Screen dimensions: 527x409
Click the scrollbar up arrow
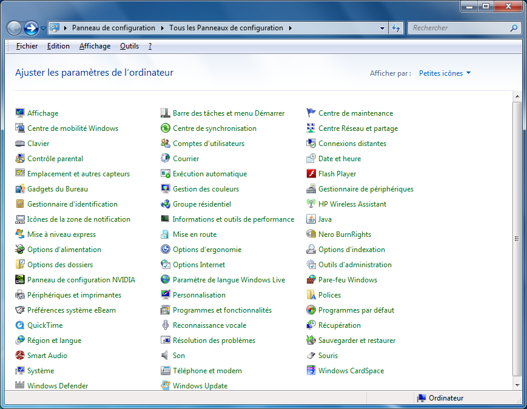tap(517, 97)
